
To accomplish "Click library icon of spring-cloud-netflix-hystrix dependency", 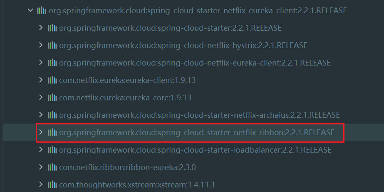I will coord(52,45).
